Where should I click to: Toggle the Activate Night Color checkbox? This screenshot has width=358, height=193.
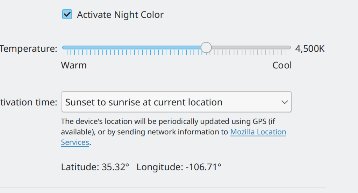point(67,15)
